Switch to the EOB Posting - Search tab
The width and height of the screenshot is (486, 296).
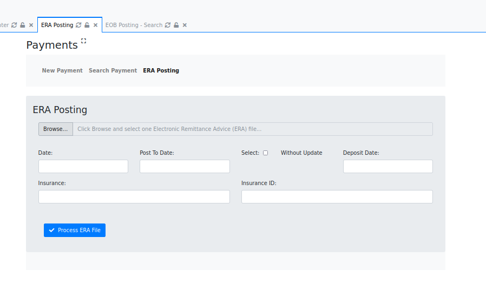[x=134, y=25]
